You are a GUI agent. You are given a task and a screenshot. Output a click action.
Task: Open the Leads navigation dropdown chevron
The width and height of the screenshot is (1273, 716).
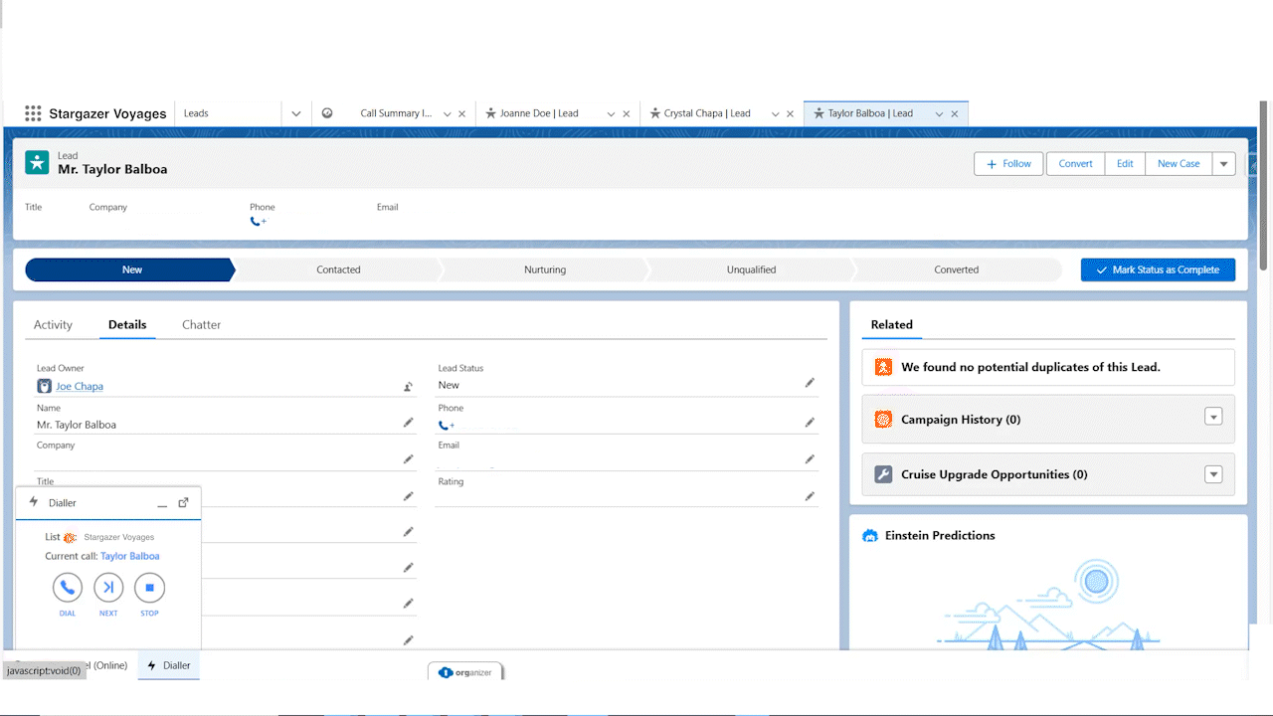click(x=296, y=114)
